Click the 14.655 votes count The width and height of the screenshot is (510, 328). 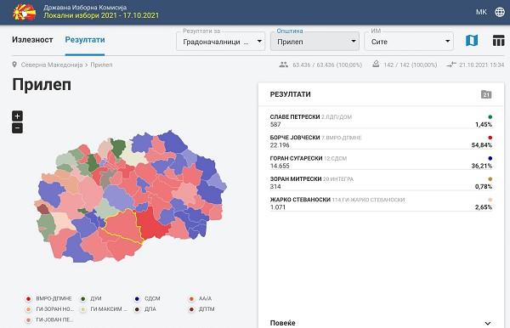point(280,166)
